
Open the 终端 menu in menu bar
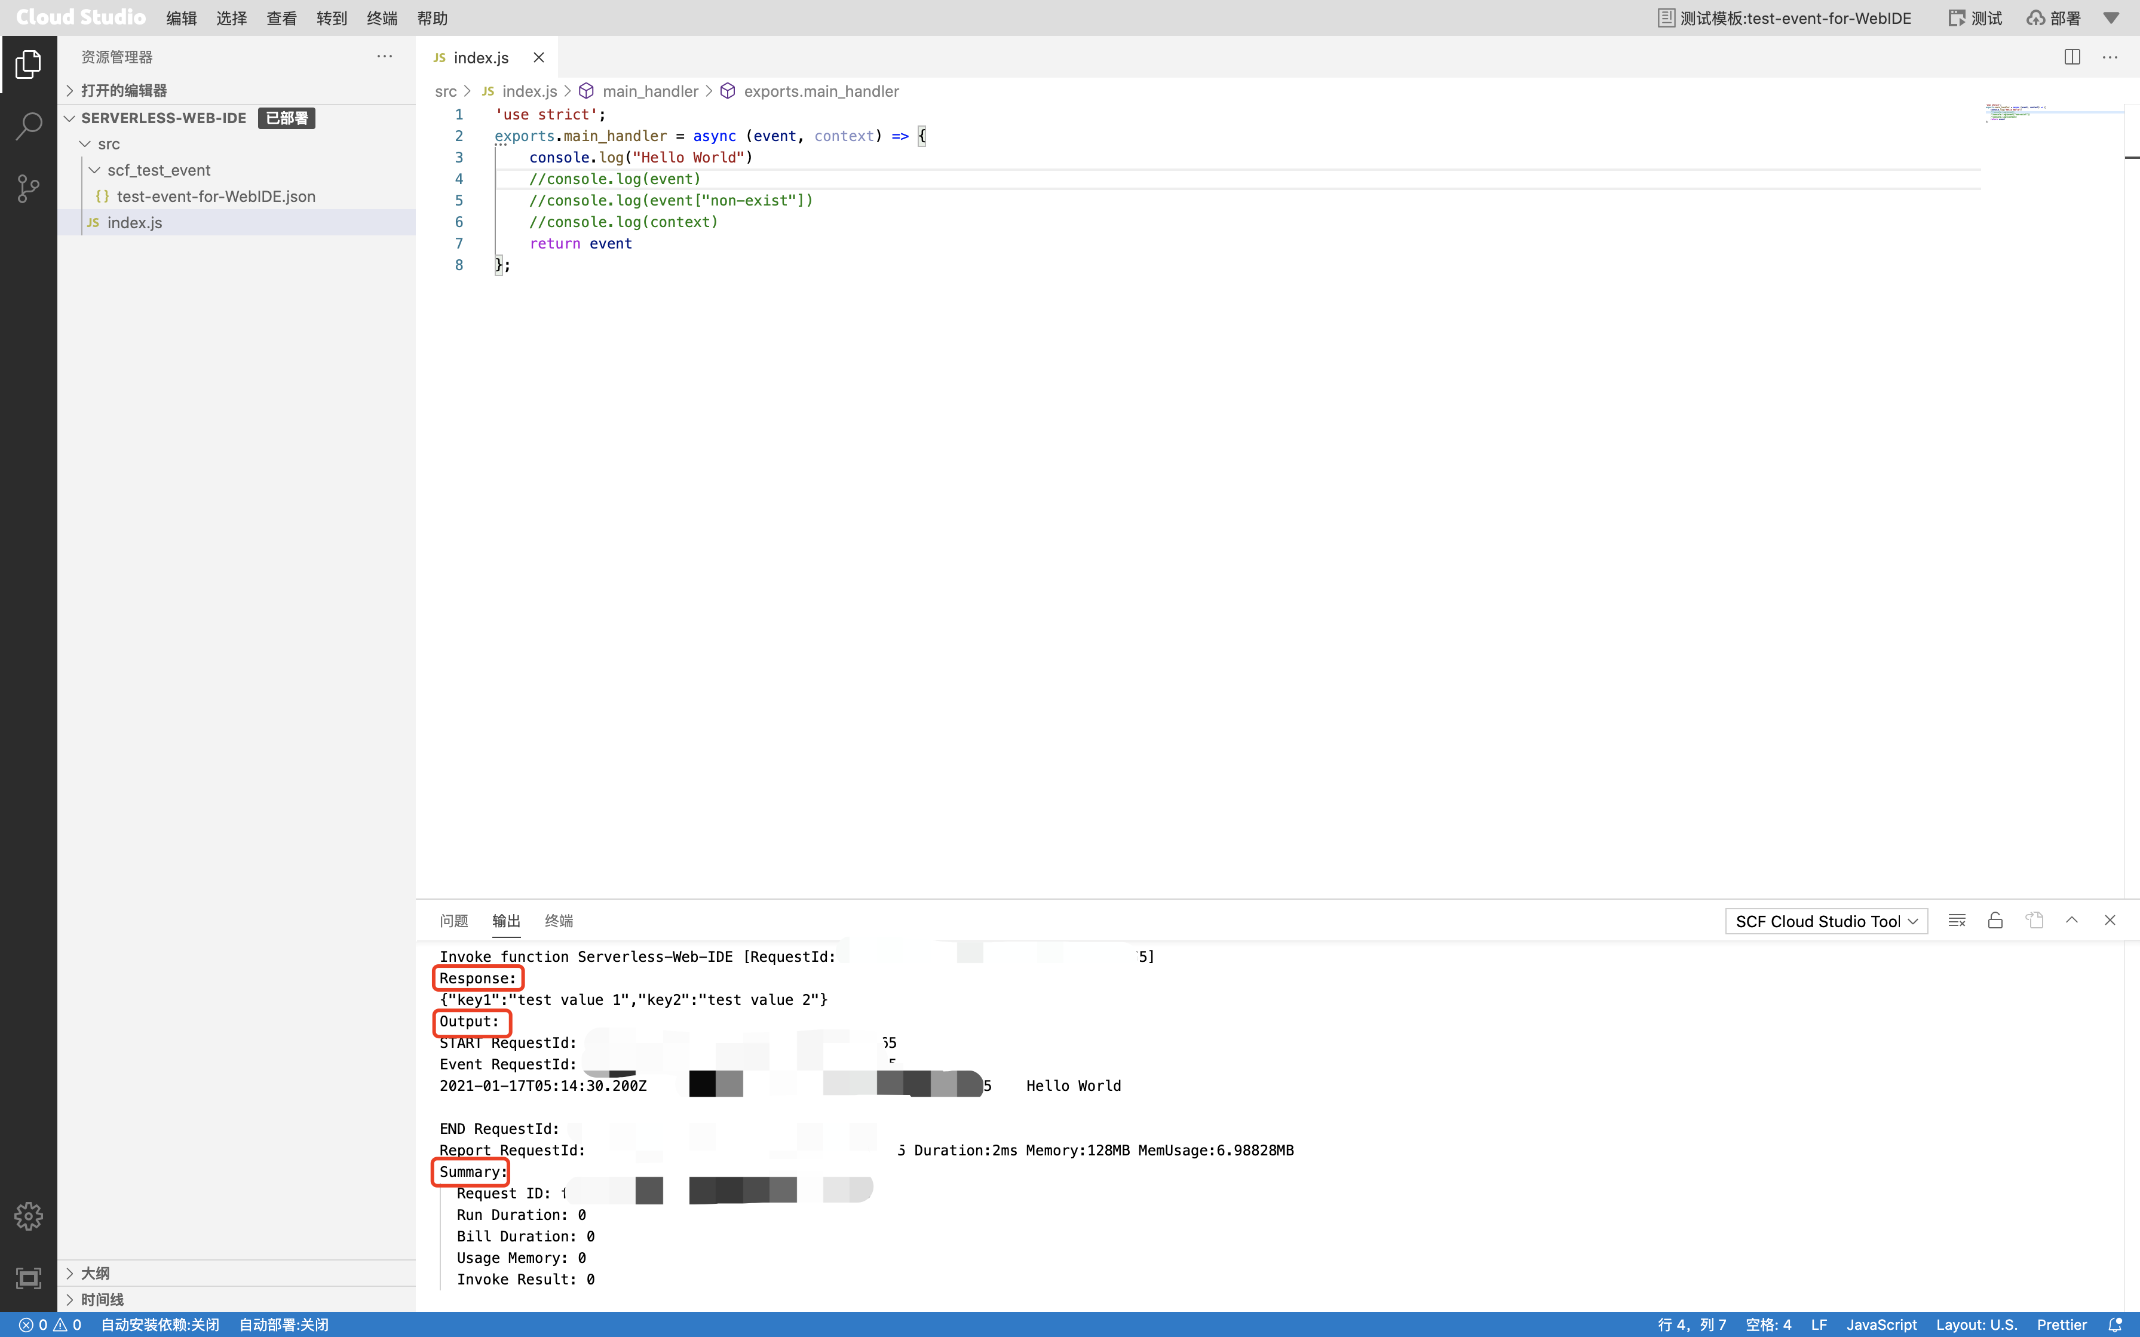click(x=382, y=18)
